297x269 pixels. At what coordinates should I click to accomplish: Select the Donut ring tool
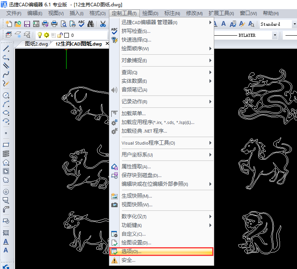pos(6,192)
